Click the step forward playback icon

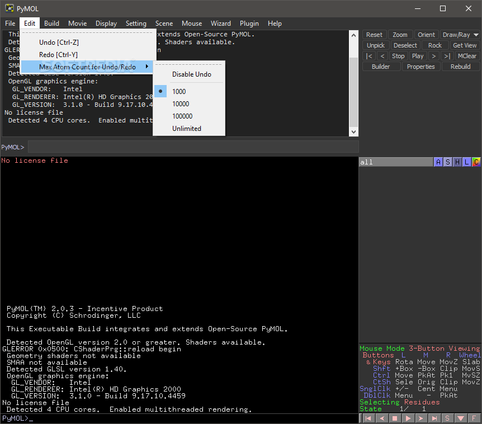[x=421, y=418]
